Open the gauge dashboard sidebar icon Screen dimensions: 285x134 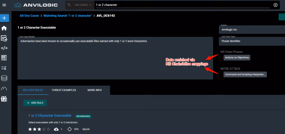pos(4,89)
